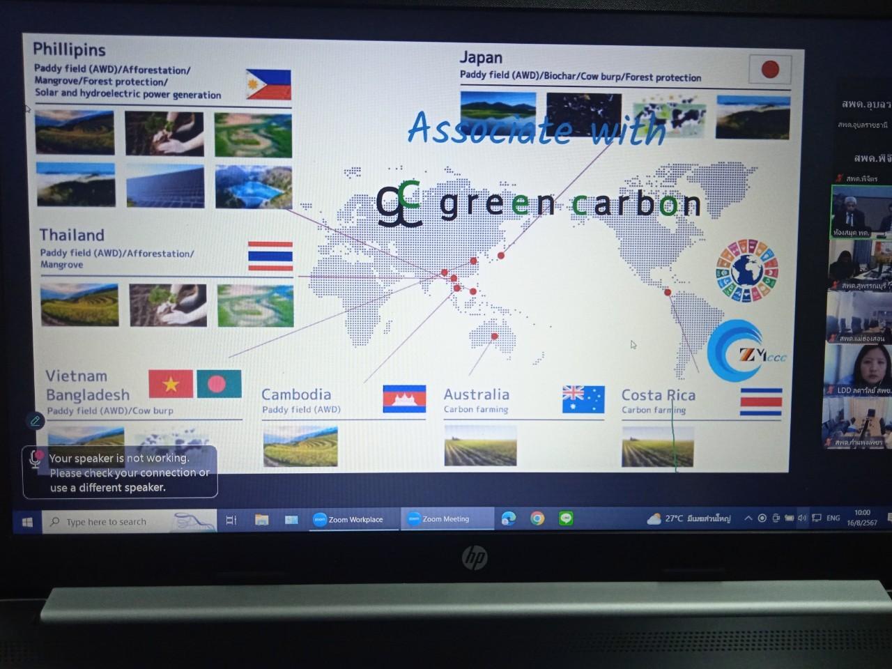Switch to the Zoom Meeting taskbar window
Viewport: 892px width, 669px height.
(x=446, y=518)
